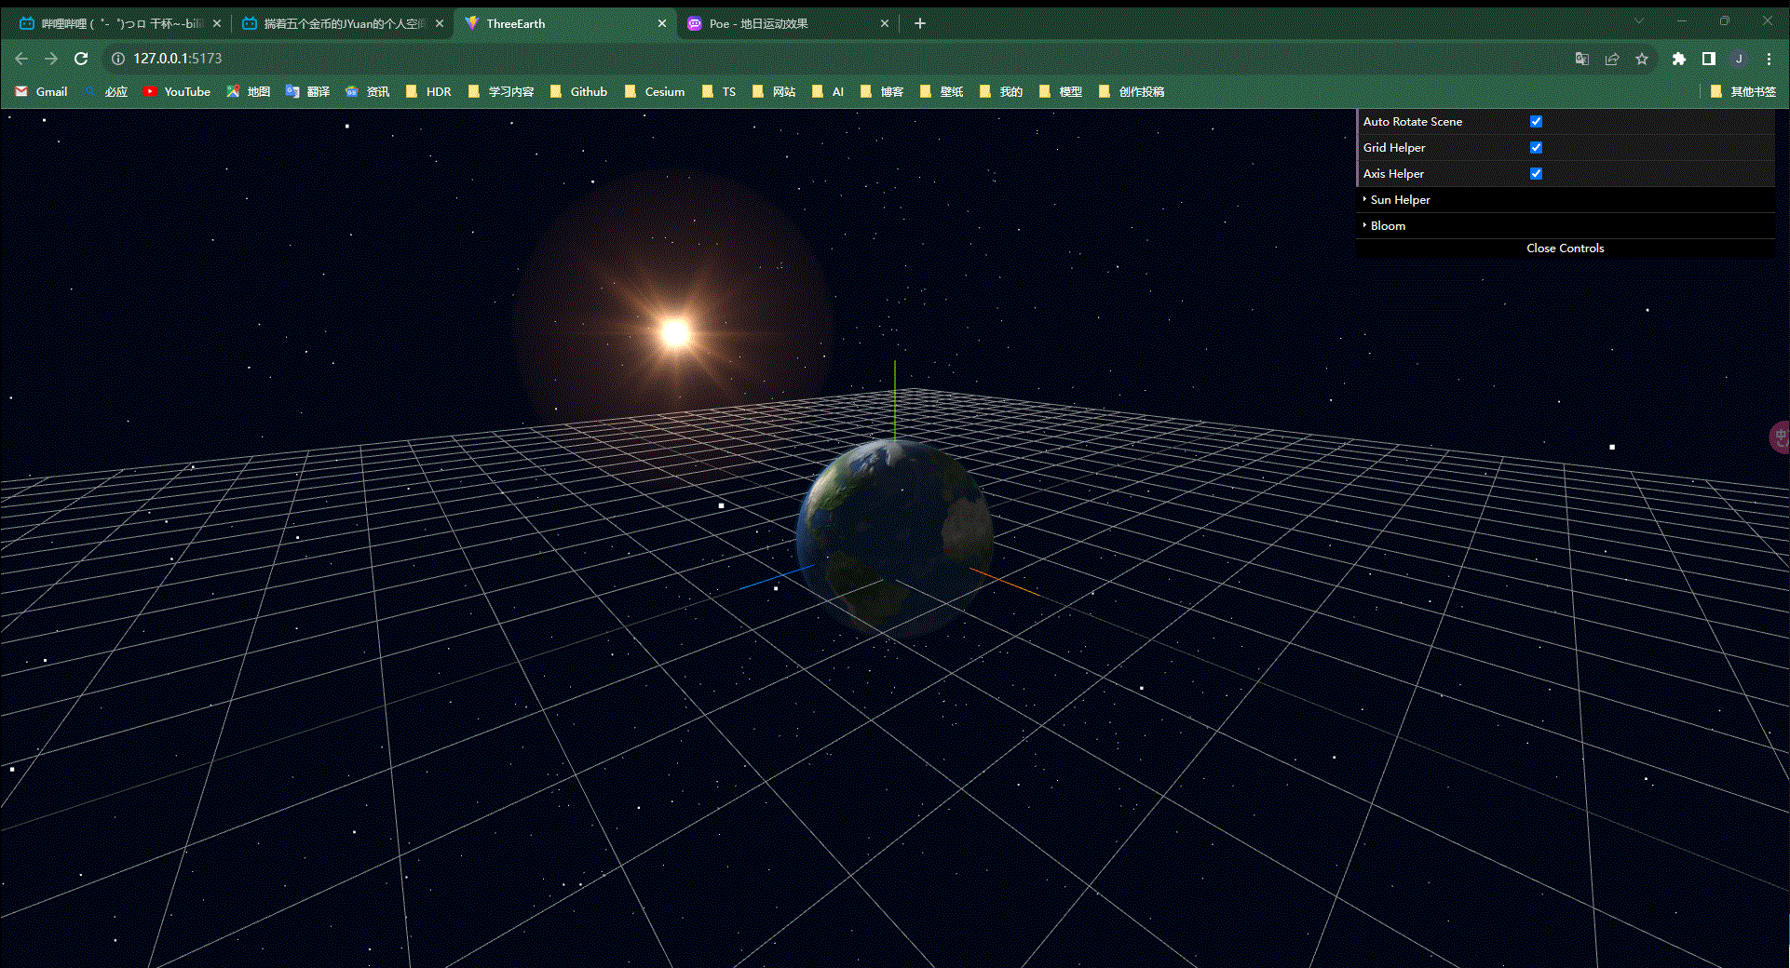The width and height of the screenshot is (1790, 968).
Task: Open the tab search dropdown arrow
Action: tap(1638, 20)
